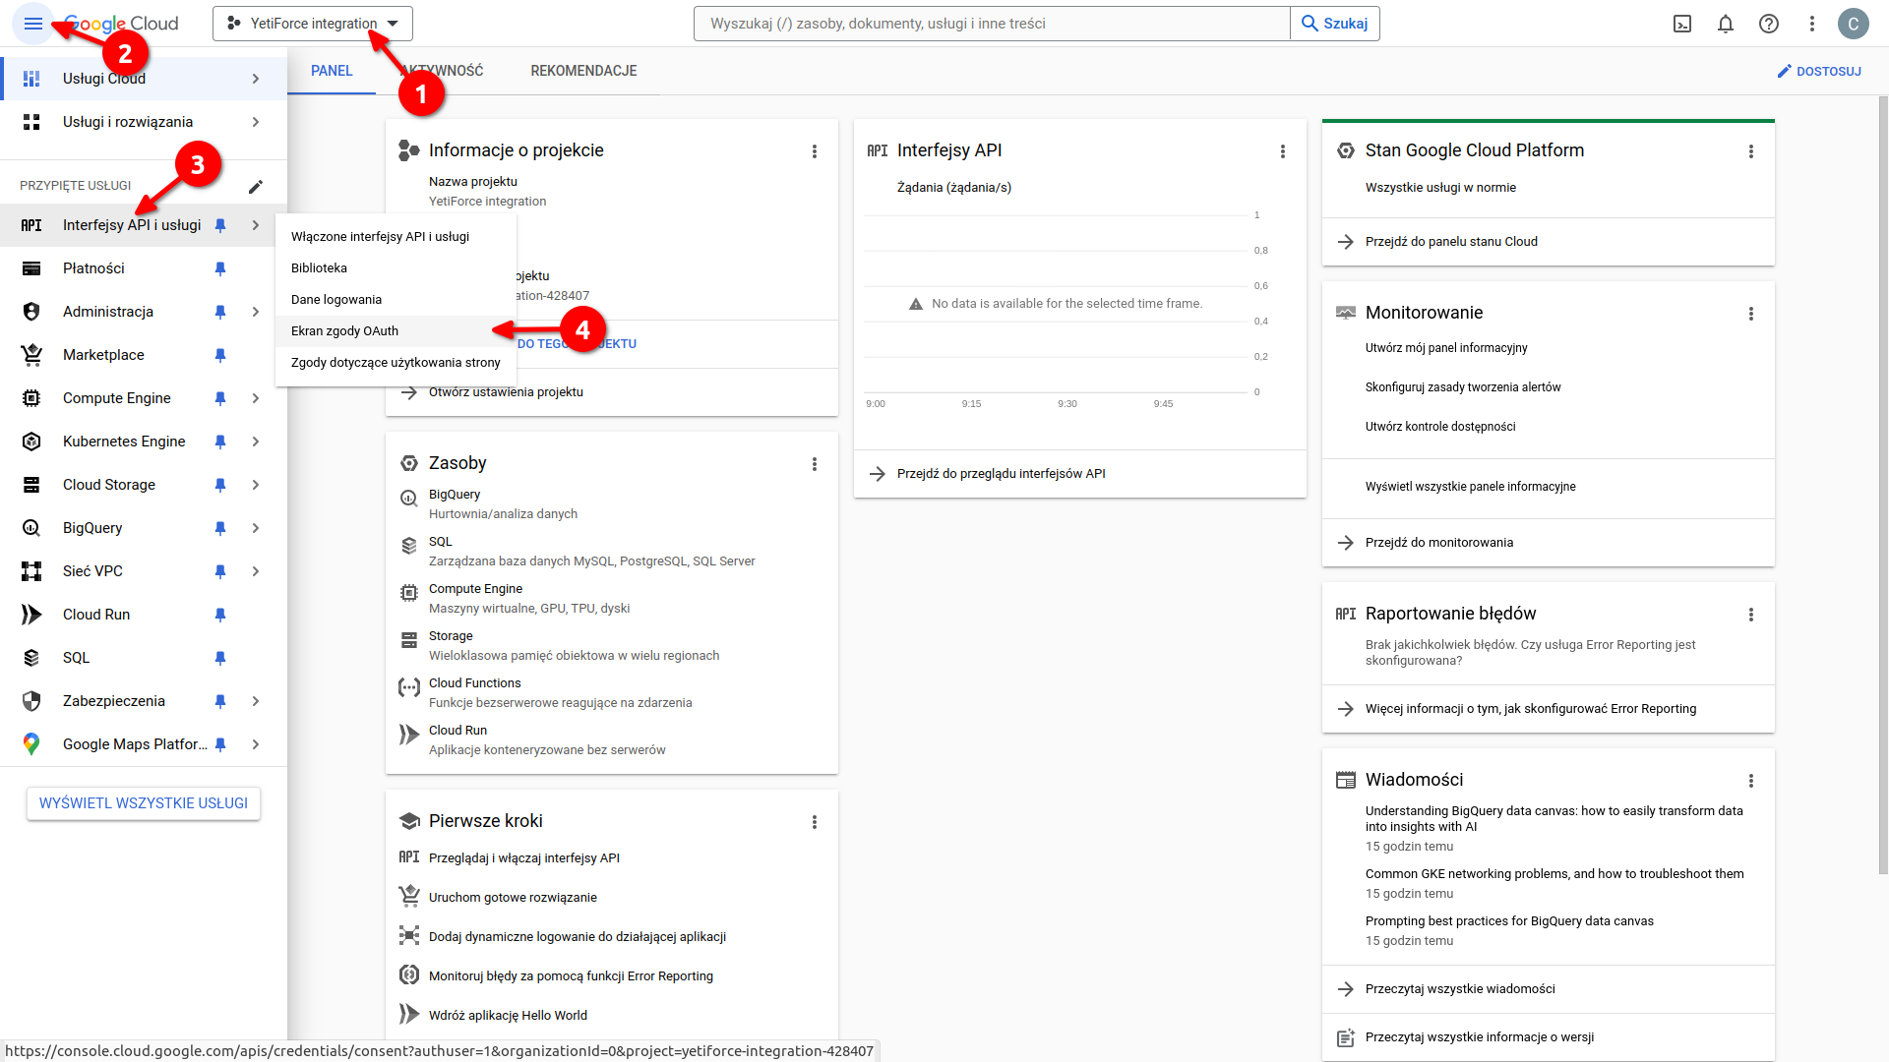Viewport: 1889px width, 1062px height.
Task: Open Otwórz ustawienia projektu link
Action: tap(506, 392)
